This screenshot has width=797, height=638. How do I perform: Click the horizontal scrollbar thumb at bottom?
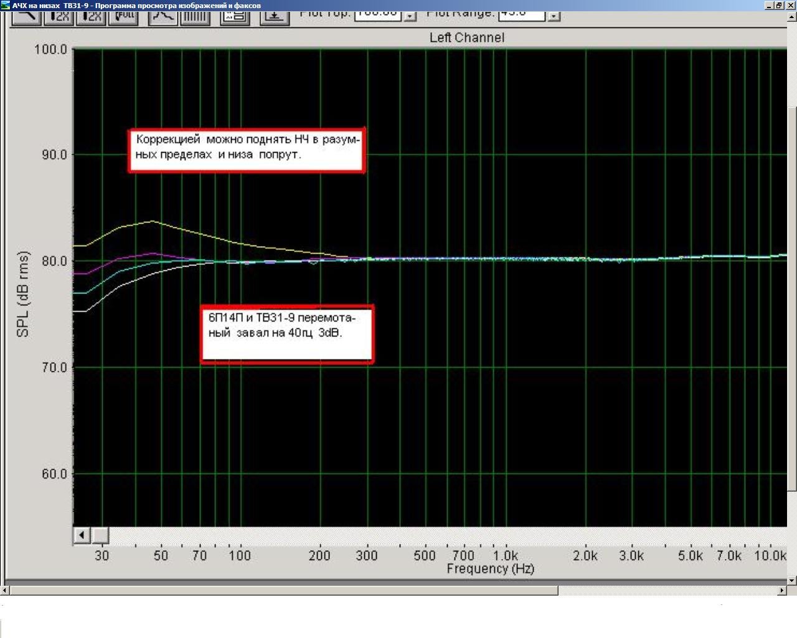pos(283,590)
